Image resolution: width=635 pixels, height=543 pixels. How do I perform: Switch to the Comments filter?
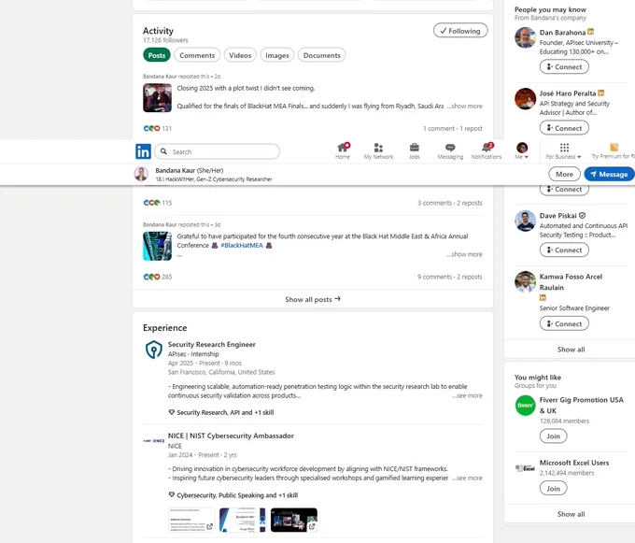pos(197,55)
